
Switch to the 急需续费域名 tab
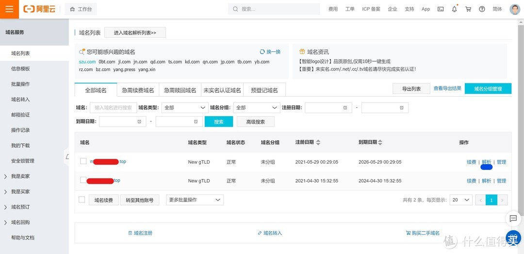(x=138, y=90)
